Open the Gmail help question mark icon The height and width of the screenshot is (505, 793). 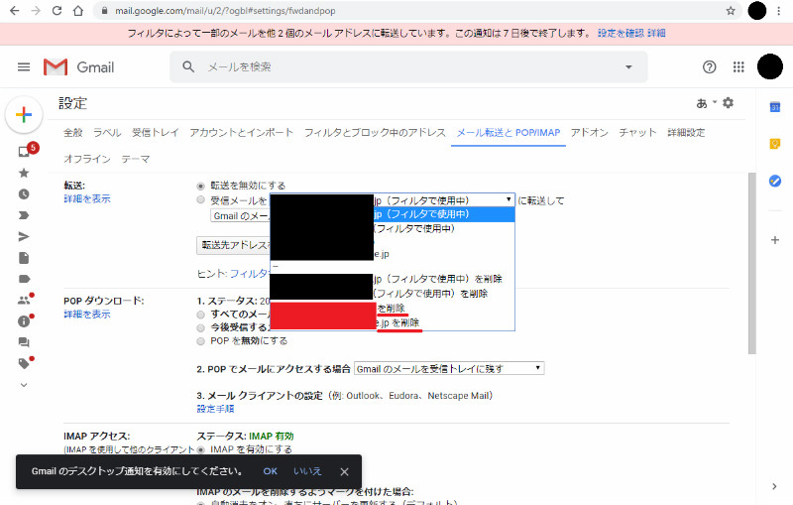coord(709,66)
